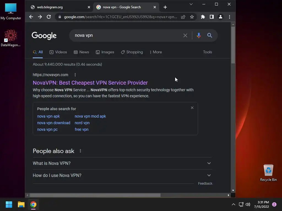Open Chrome three-dot menu
Image resolution: width=282 pixels, height=211 pixels.
(x=229, y=17)
